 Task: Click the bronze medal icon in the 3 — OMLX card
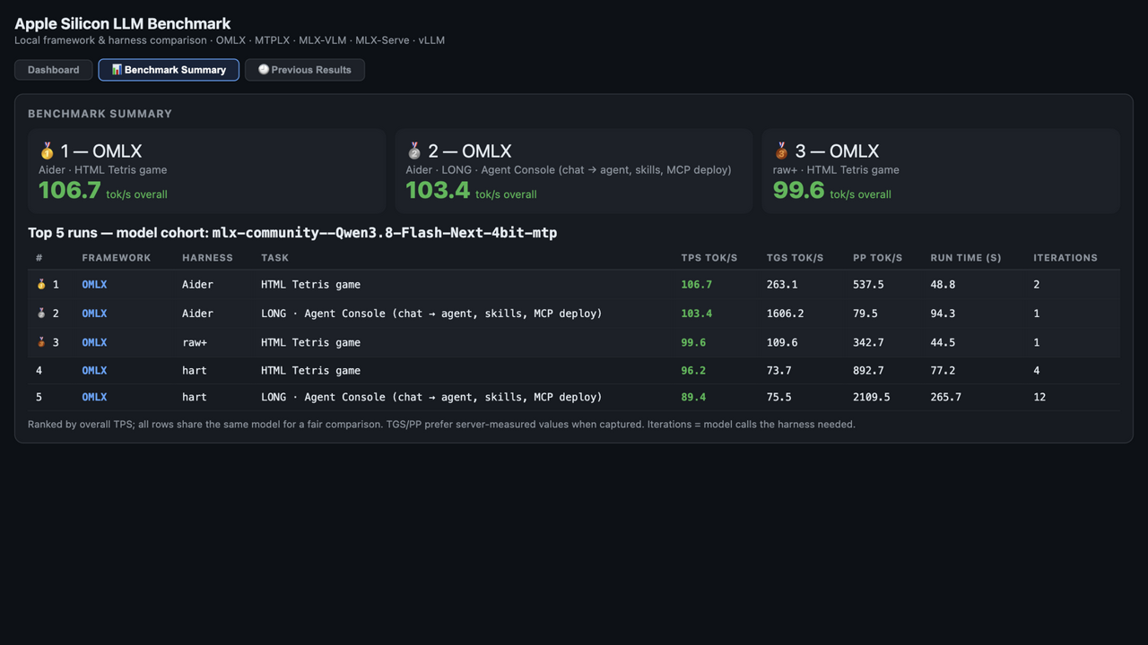coord(781,151)
